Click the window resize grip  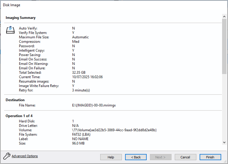(225, 161)
